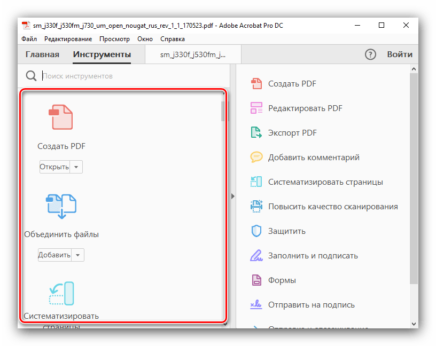Expand dropdown arrow next to Открыть
This screenshot has width=436, height=346.
click(x=77, y=167)
